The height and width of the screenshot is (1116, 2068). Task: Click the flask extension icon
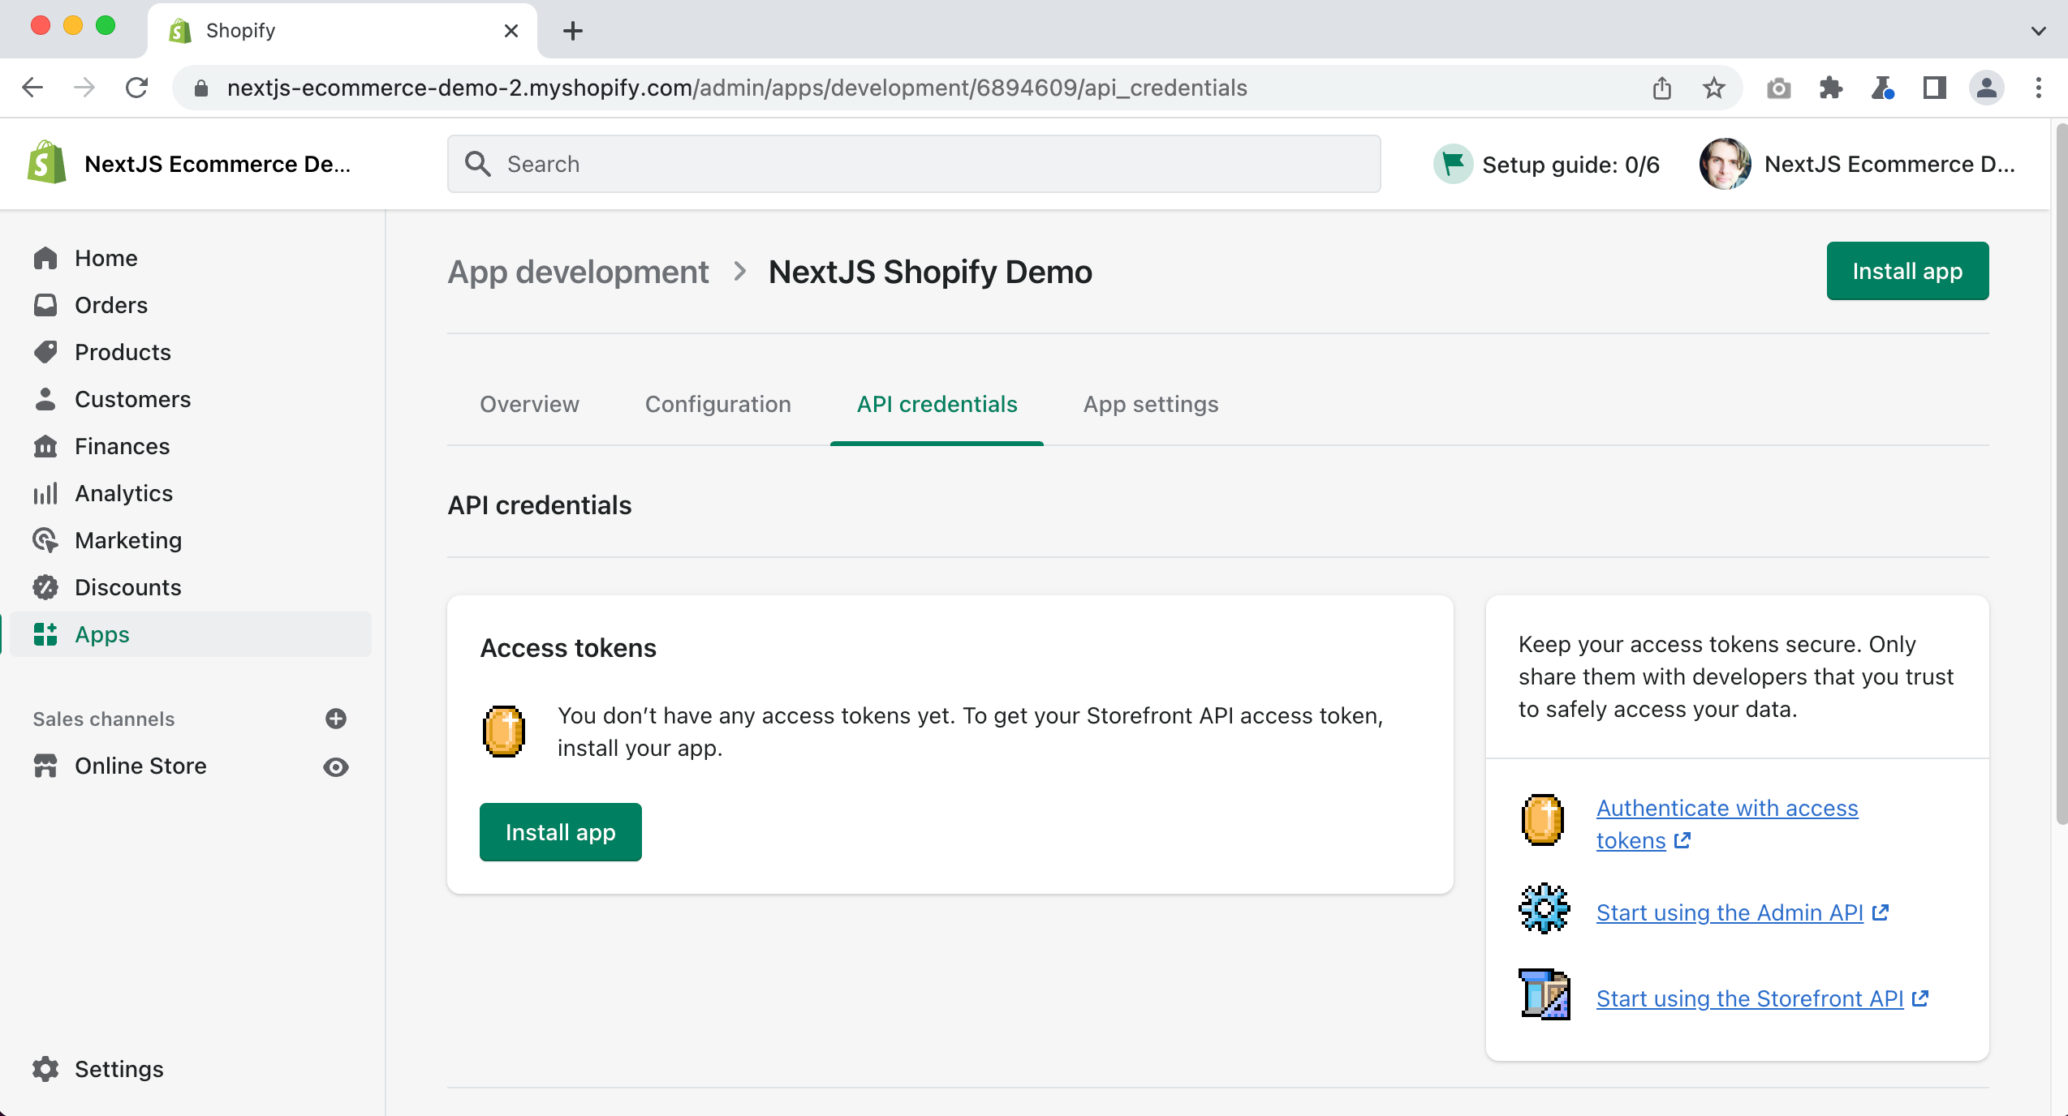[x=1883, y=88]
